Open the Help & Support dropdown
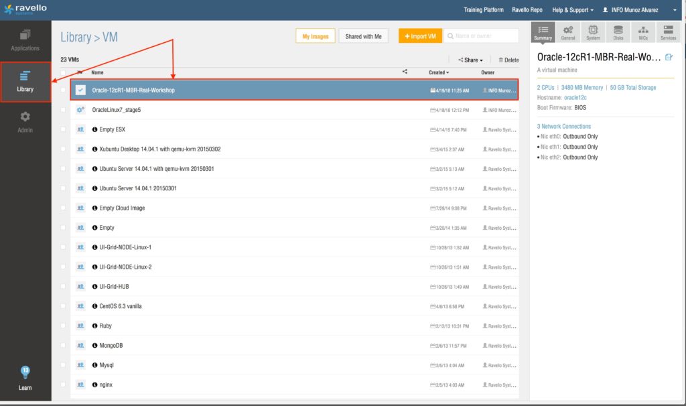 click(572, 10)
